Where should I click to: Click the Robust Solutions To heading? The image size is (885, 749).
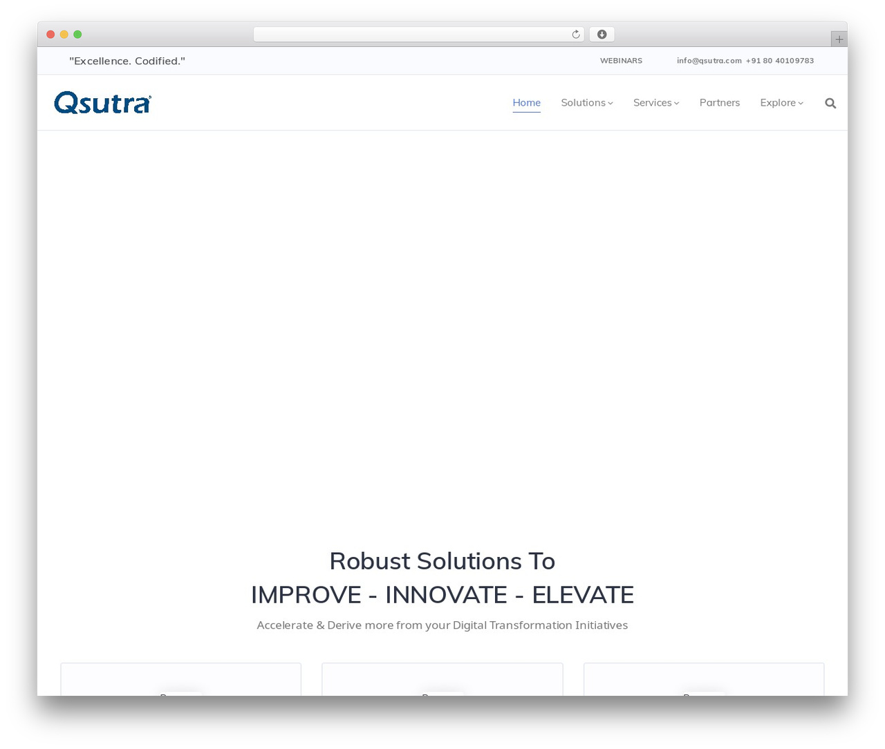[442, 561]
